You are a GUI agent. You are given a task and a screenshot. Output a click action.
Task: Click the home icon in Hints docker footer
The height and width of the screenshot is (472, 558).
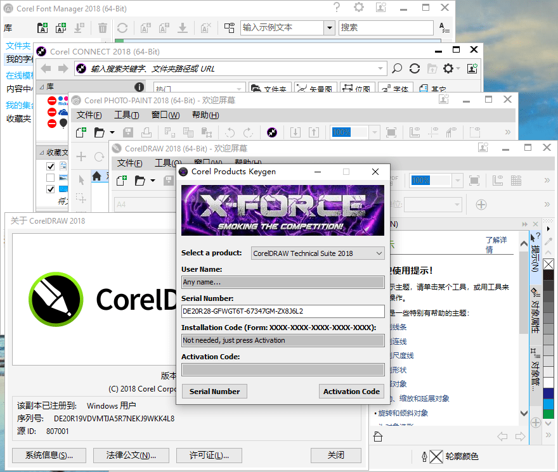click(378, 436)
